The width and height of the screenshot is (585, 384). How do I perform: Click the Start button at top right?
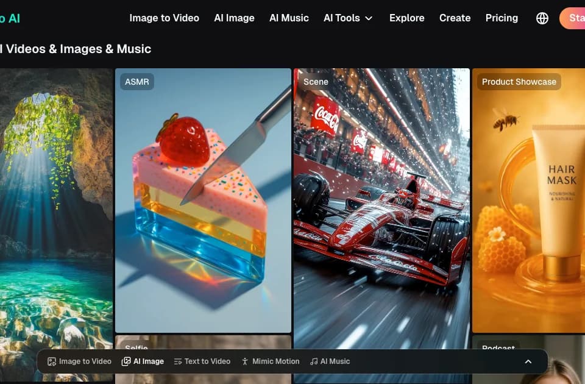coord(572,18)
